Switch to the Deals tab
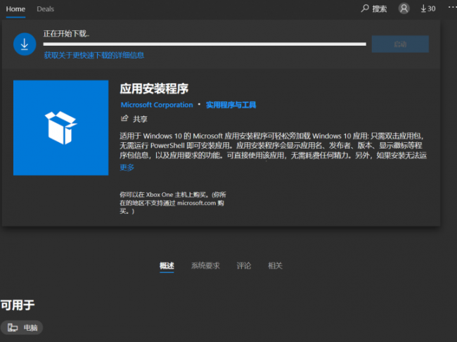 [x=45, y=9]
